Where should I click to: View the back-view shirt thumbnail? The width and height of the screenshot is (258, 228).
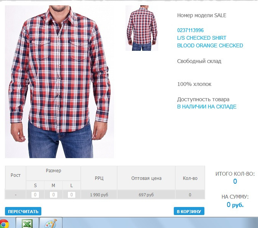click(142, 28)
